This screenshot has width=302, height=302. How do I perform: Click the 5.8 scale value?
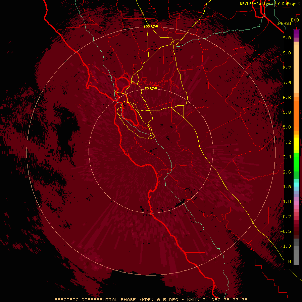(x=287, y=112)
